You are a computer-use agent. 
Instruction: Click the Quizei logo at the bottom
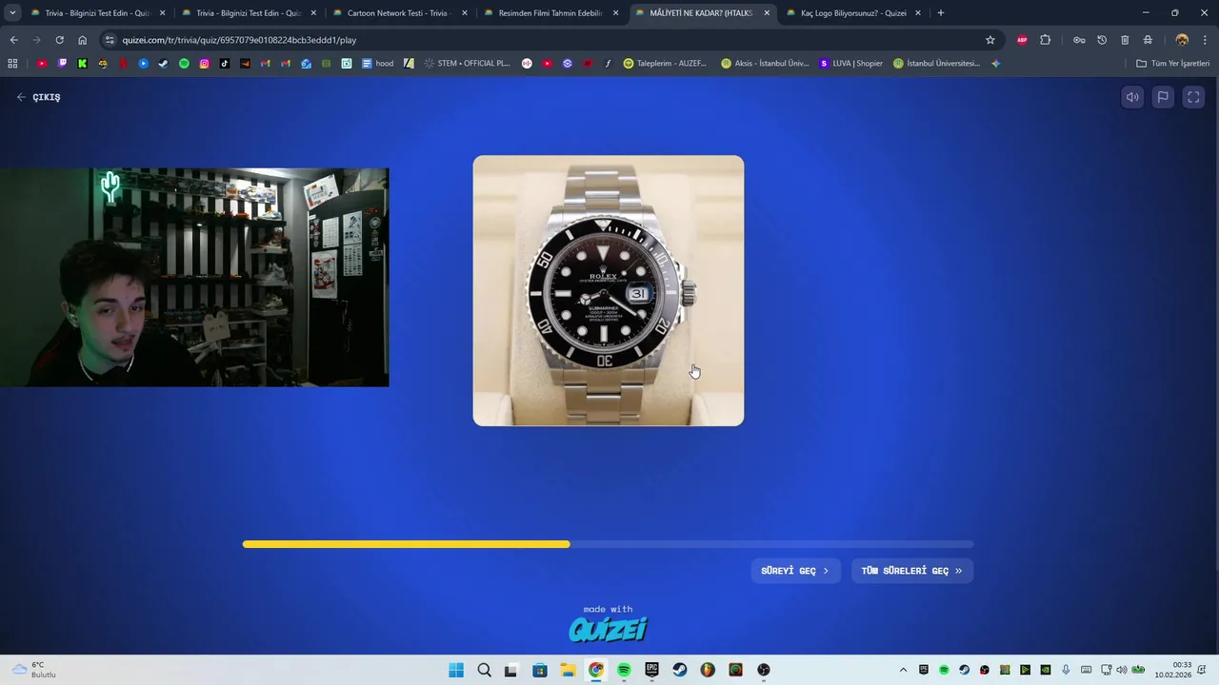click(x=608, y=629)
